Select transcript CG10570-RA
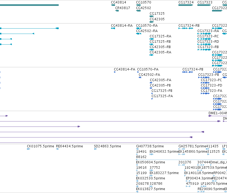The height and width of the screenshot is (193, 227). pos(147,26)
